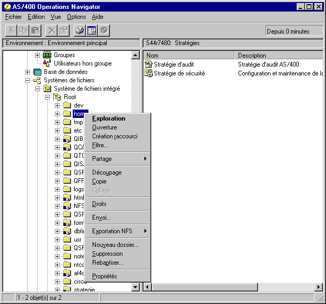Expand the dev folder node
326x304 pixels.
[x=57, y=105]
